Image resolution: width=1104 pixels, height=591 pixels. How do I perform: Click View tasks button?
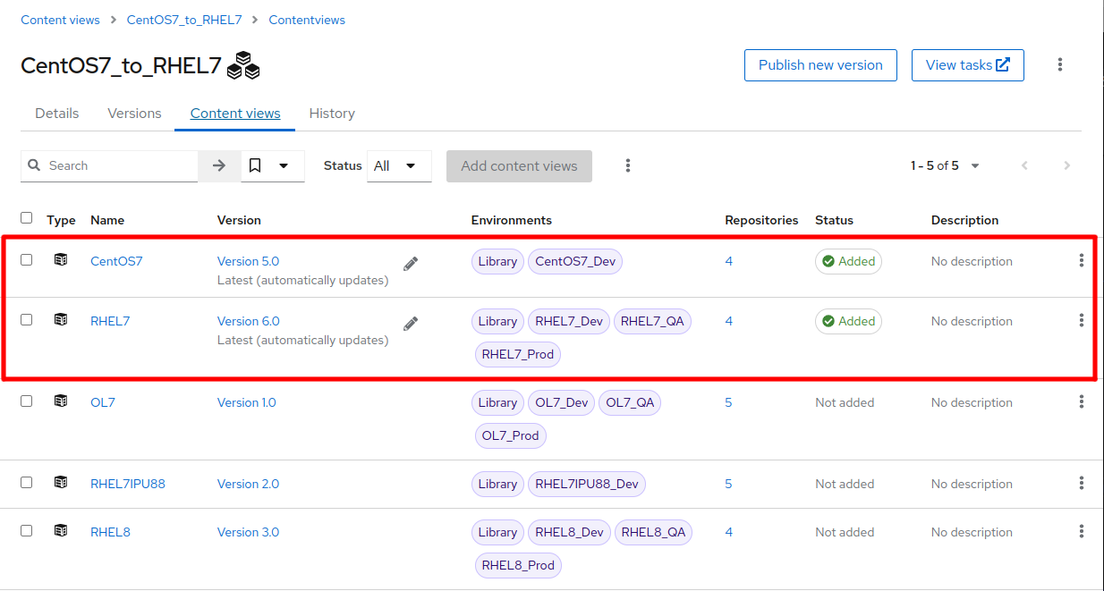[x=968, y=65]
